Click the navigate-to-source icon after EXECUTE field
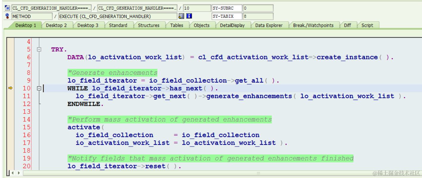422x178 pixels. (181, 16)
